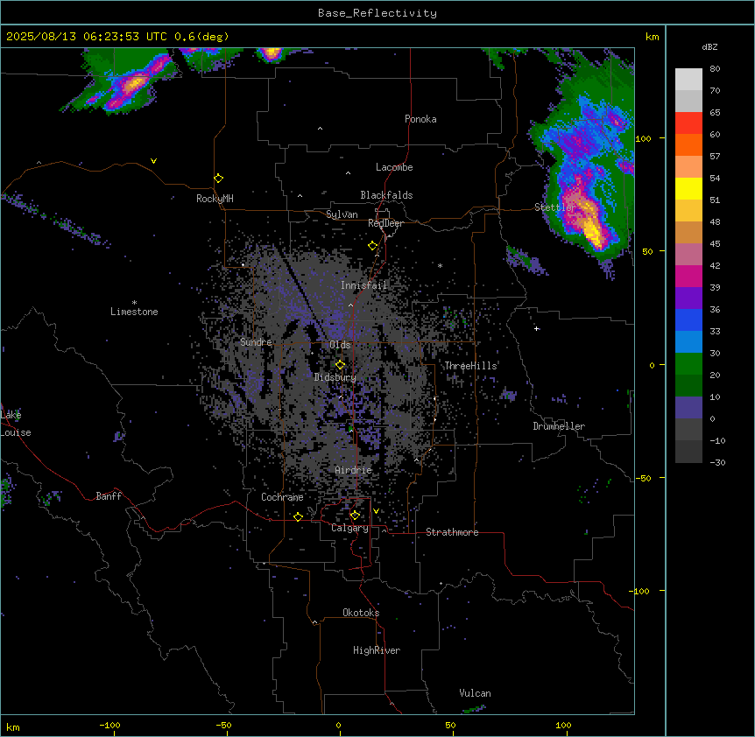755x737 pixels.
Task: Click the RockyMH label
Action: point(215,199)
